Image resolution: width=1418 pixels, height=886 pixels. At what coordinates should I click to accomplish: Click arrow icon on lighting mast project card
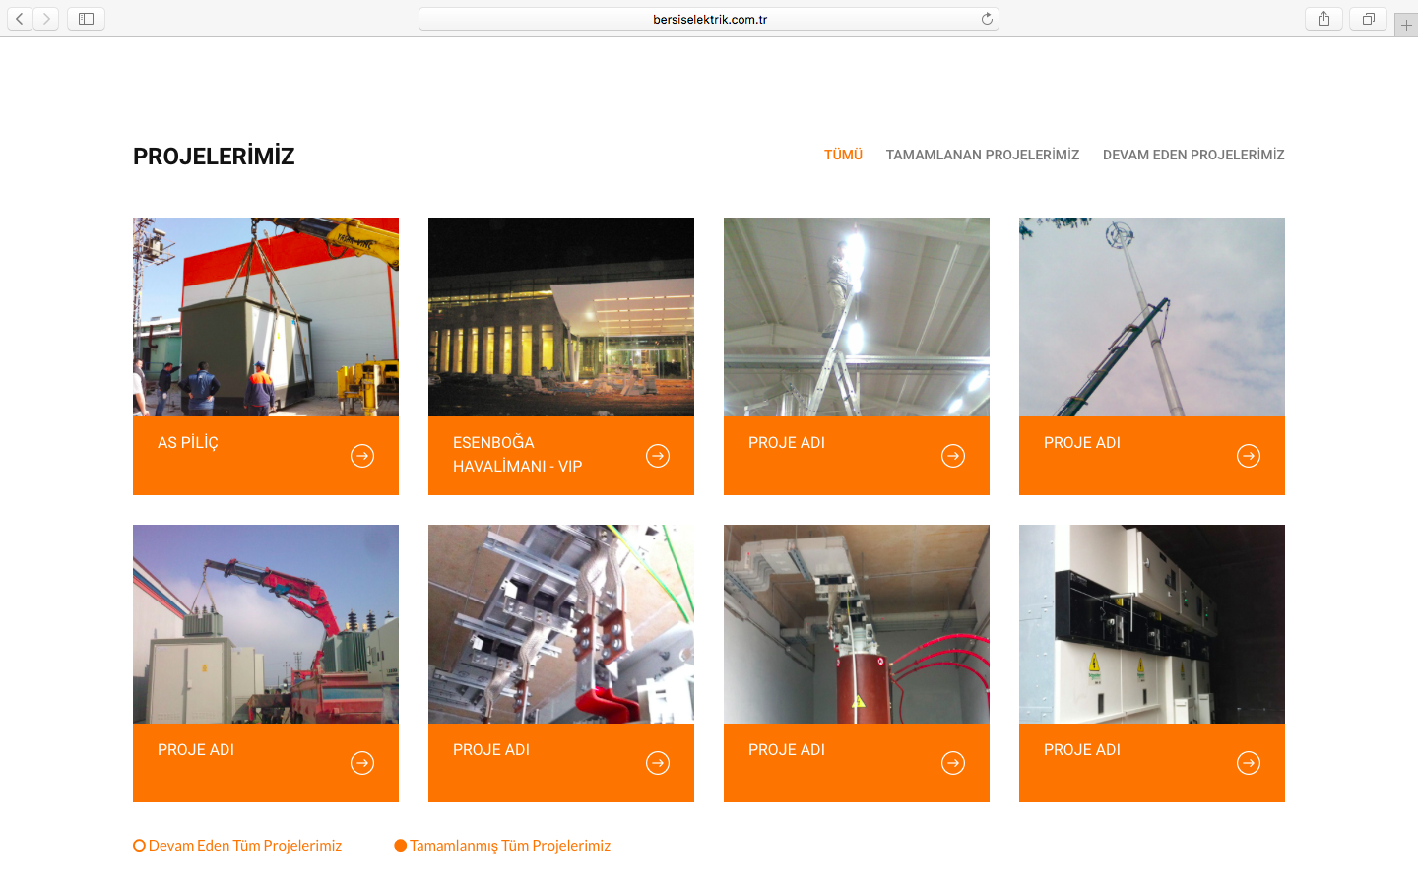pos(1249,456)
